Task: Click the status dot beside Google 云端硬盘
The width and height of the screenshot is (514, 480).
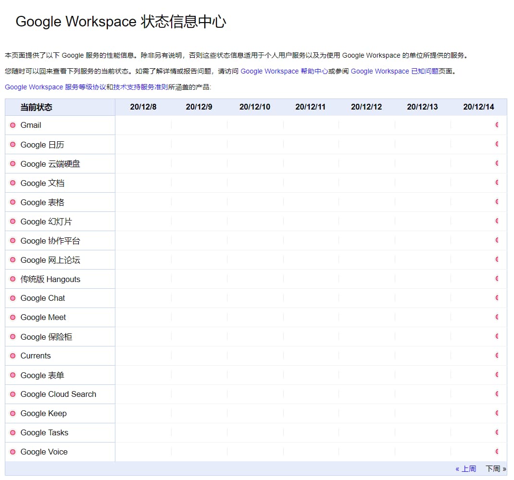Action: point(13,163)
